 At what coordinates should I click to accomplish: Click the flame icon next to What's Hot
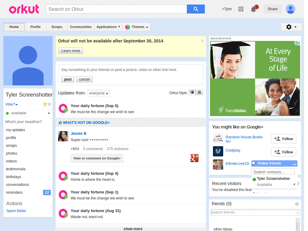60,123
